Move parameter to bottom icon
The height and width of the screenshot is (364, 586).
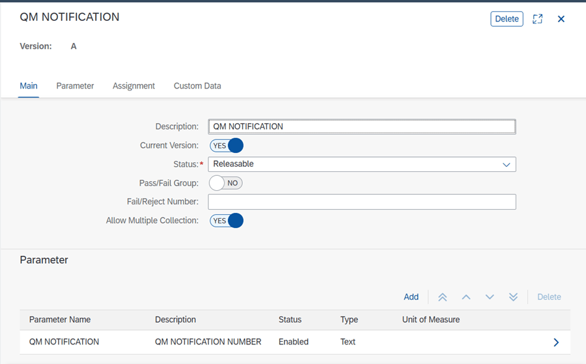pos(514,297)
